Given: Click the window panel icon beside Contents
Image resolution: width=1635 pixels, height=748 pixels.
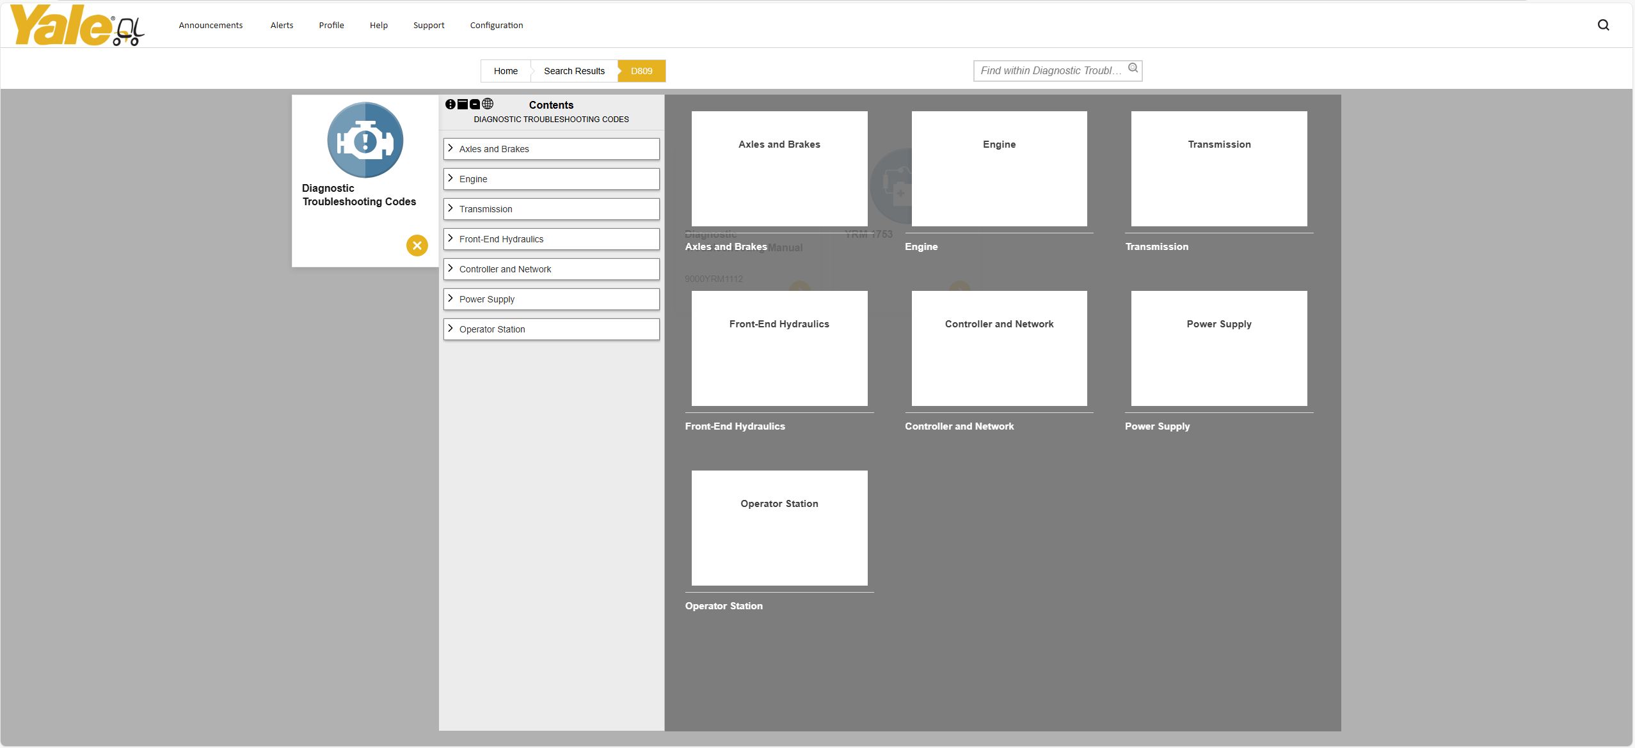Looking at the screenshot, I should 462,104.
